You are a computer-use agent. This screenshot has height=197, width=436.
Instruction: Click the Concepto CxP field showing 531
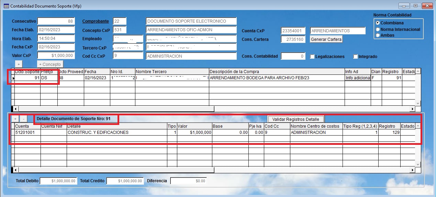(x=120, y=30)
